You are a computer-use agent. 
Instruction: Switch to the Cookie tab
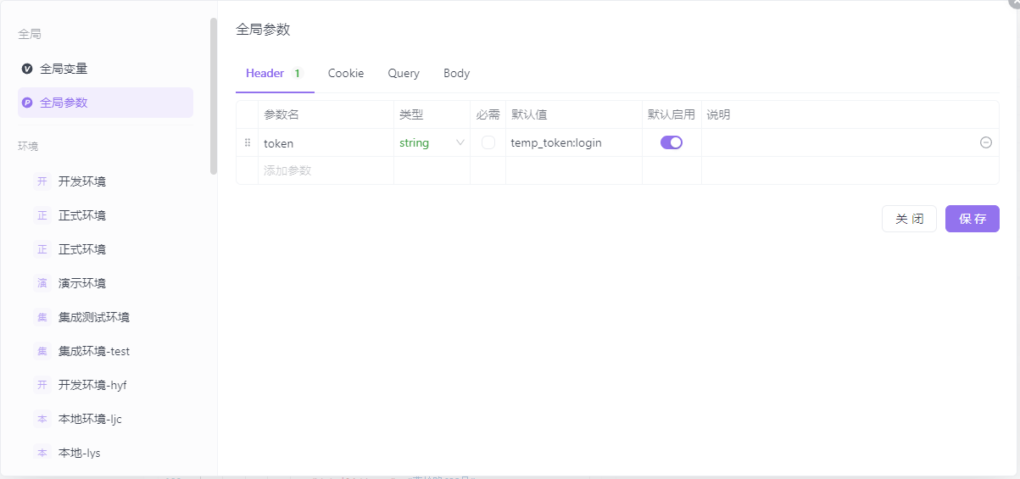coord(346,73)
